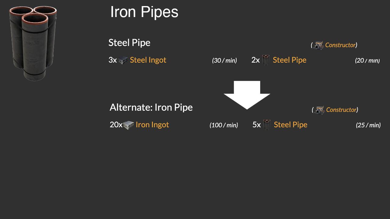Click the Iron Ingot icon

pyautogui.click(x=128, y=125)
